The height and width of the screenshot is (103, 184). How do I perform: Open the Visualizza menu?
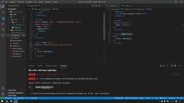coord(29,2)
